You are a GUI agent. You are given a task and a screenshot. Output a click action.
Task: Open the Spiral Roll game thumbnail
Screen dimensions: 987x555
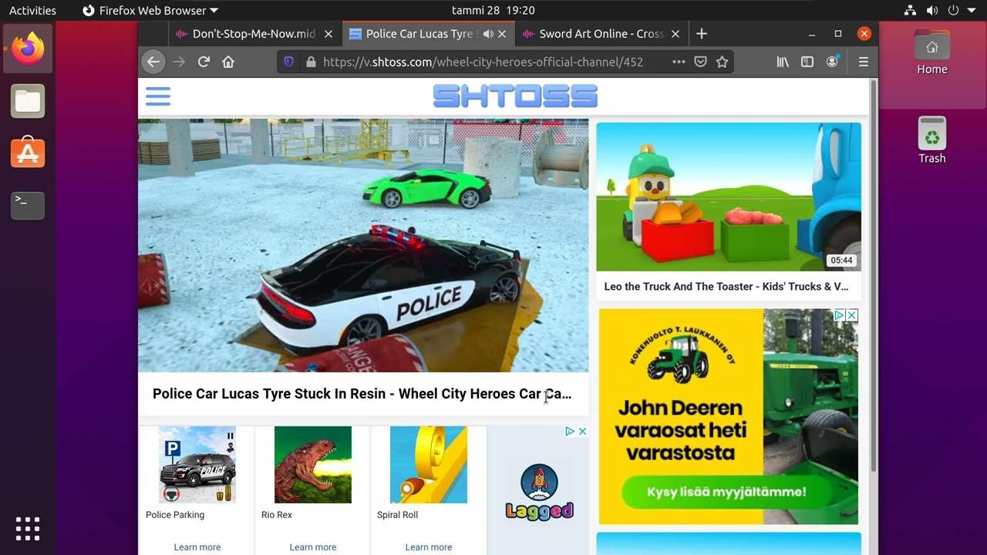coord(429,465)
